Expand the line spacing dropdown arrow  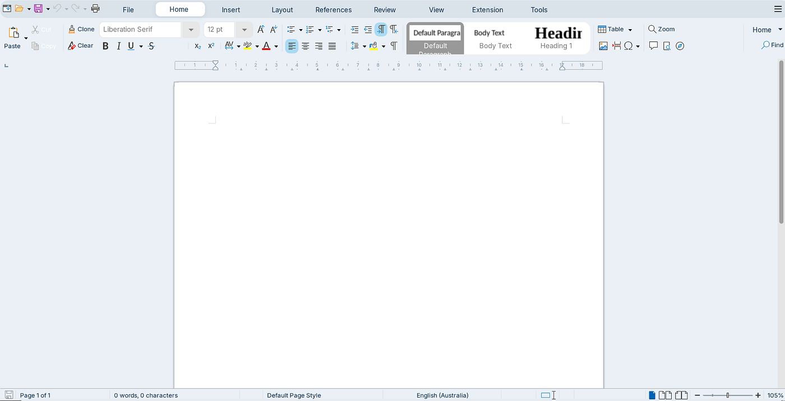pos(364,46)
